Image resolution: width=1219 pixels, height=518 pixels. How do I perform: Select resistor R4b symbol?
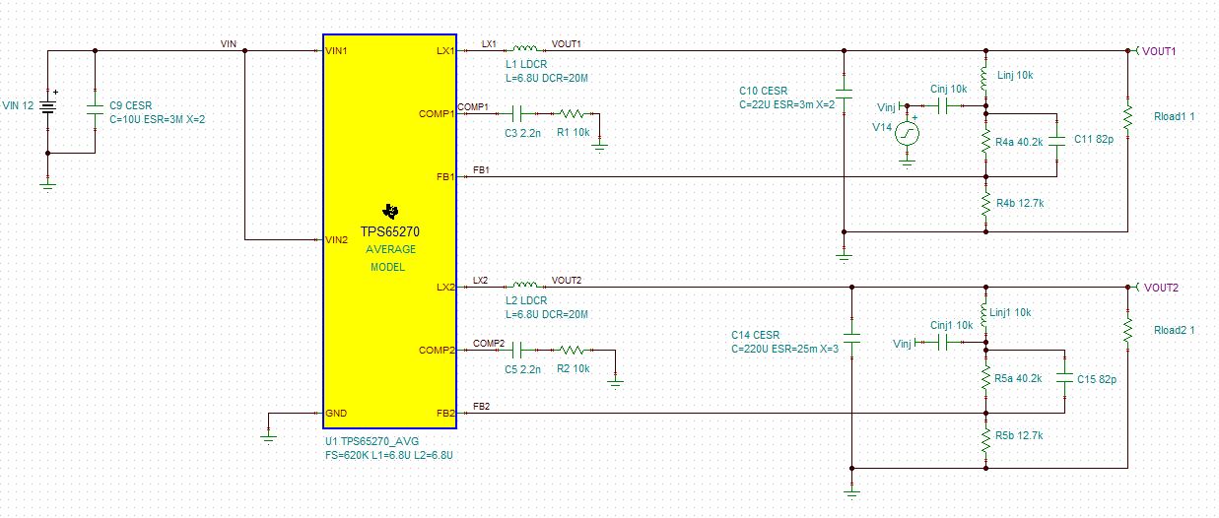[x=985, y=204]
